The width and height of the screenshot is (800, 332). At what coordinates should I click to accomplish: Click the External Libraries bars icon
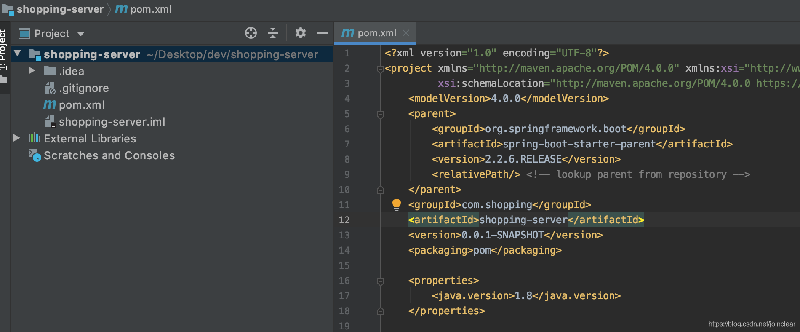click(34, 138)
